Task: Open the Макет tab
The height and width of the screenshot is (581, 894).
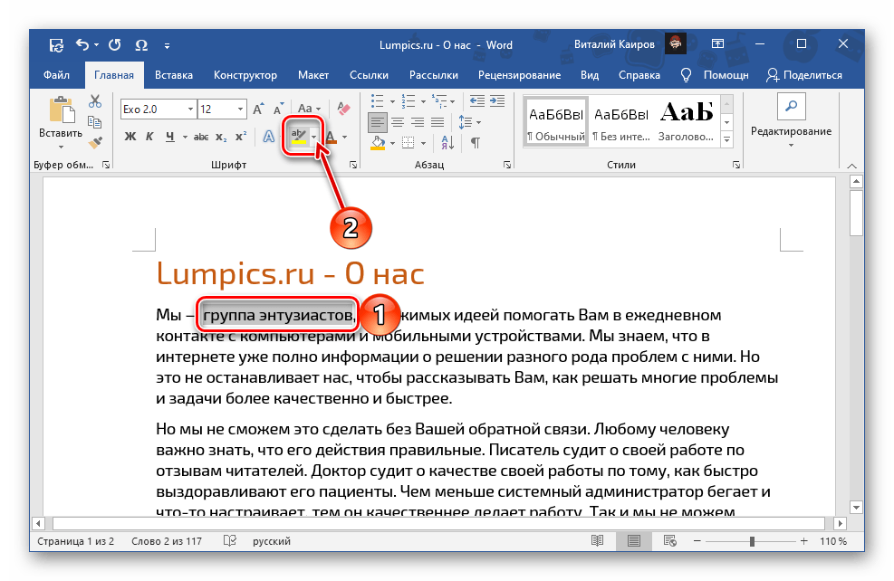Action: pos(313,74)
